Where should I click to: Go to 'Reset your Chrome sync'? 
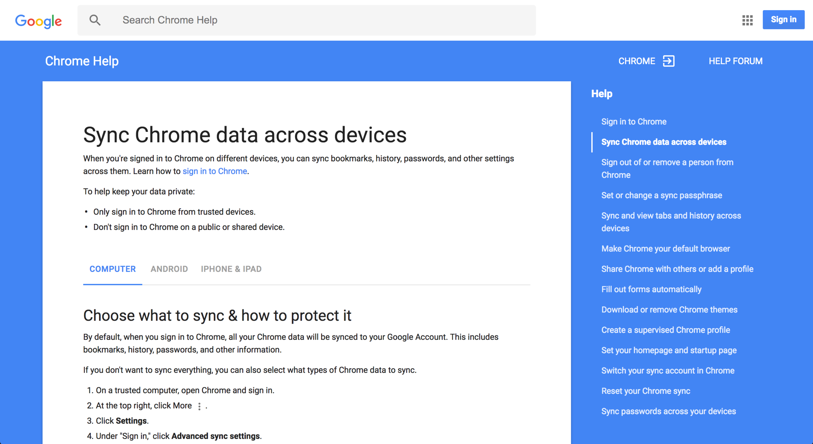click(646, 391)
